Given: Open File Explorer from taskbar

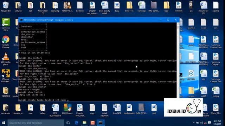Looking at the screenshot, I should (84, 123).
